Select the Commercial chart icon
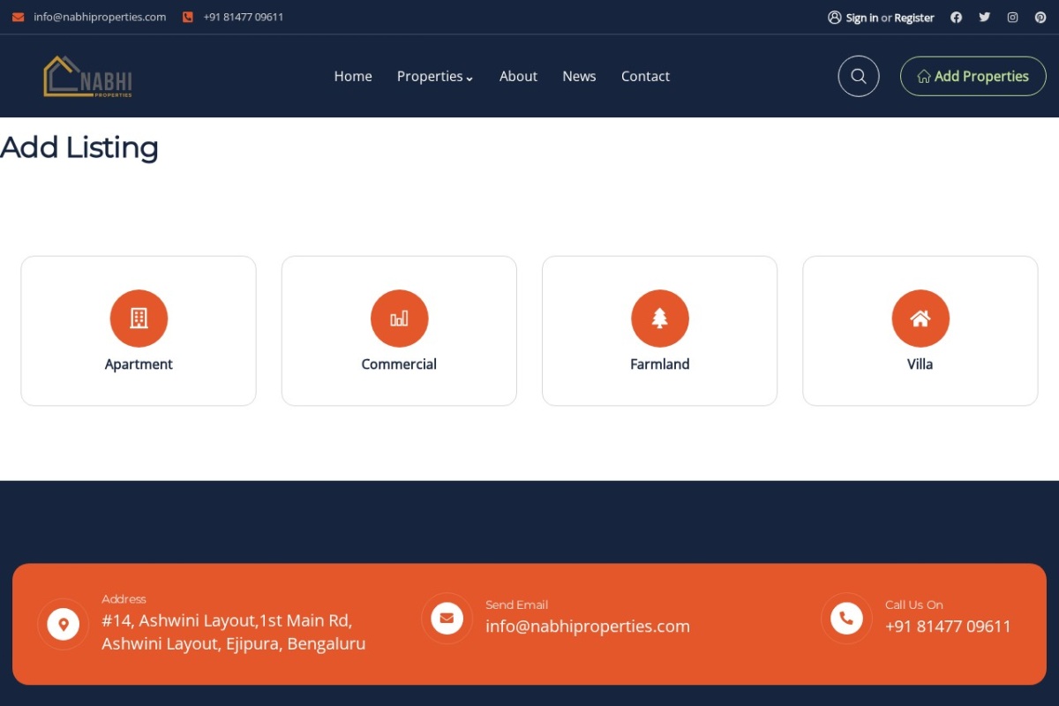Viewport: 1059px width, 706px height. [399, 319]
